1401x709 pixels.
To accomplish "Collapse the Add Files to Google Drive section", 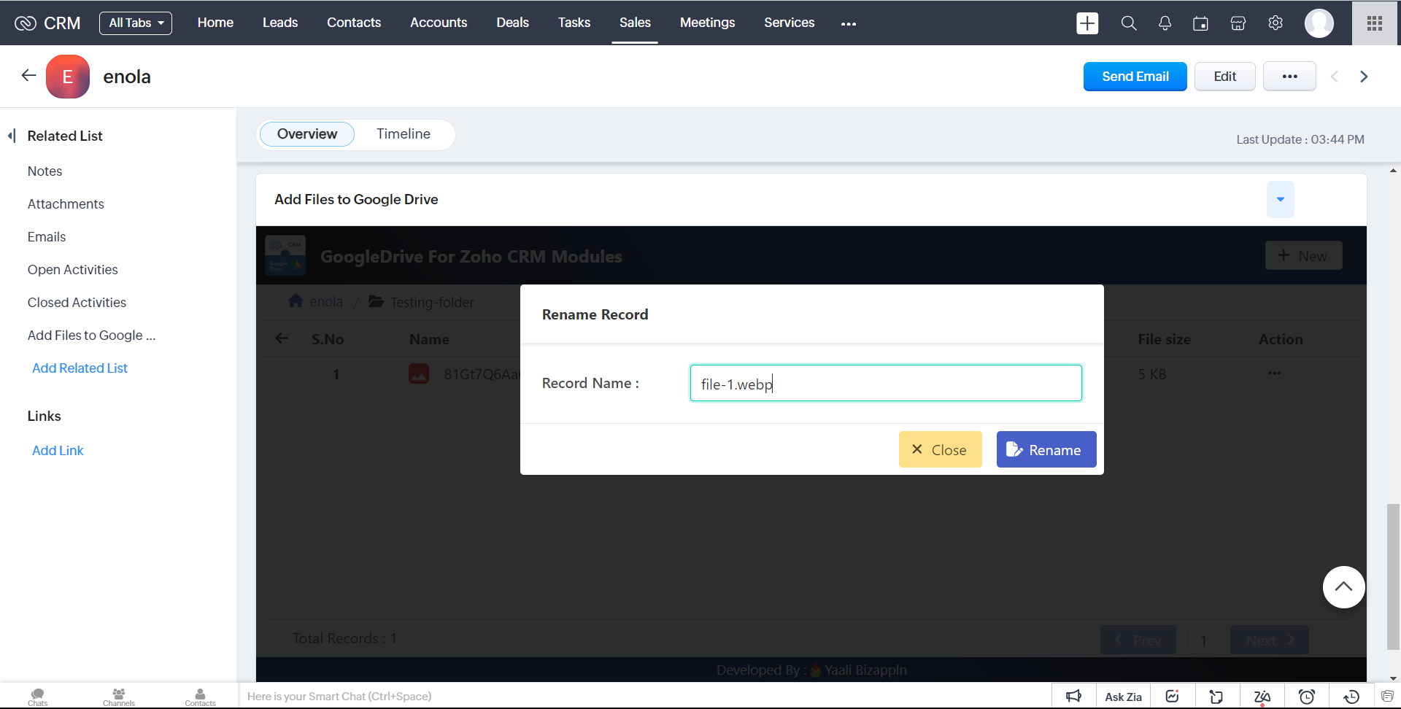I will pos(1280,199).
